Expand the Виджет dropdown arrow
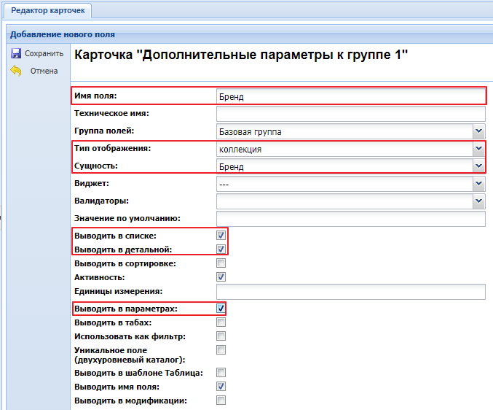The image size is (493, 410). (479, 184)
